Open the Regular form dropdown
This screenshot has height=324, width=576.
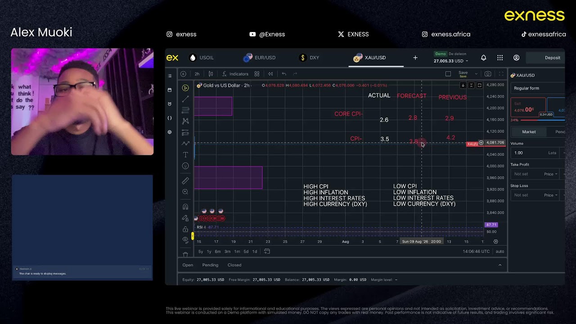click(x=538, y=88)
